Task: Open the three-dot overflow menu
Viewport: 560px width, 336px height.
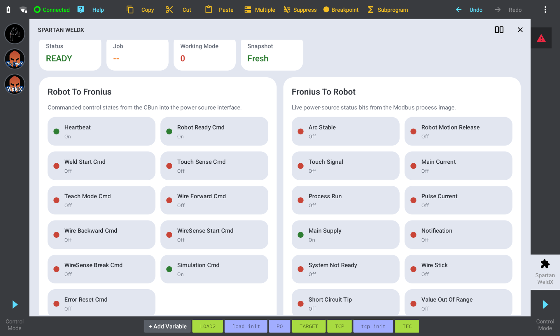Action: point(545,10)
